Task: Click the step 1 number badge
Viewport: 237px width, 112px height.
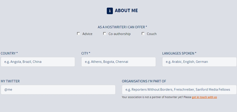Action: 110,11
